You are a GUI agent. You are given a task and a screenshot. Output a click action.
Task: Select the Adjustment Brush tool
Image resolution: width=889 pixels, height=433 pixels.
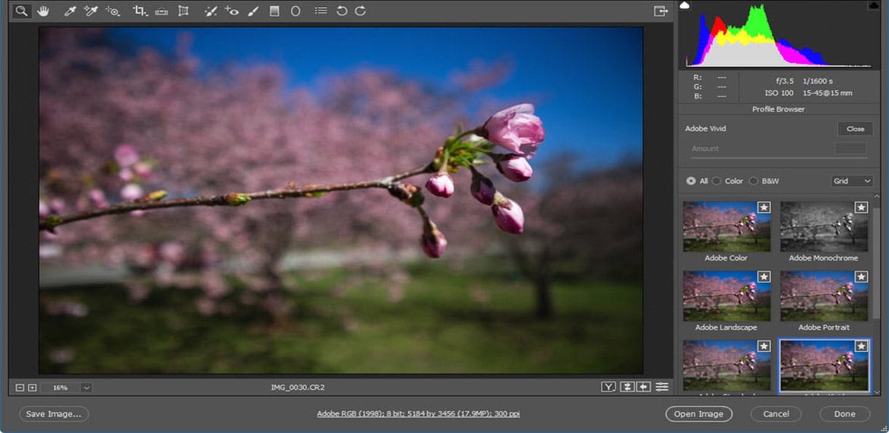click(253, 11)
